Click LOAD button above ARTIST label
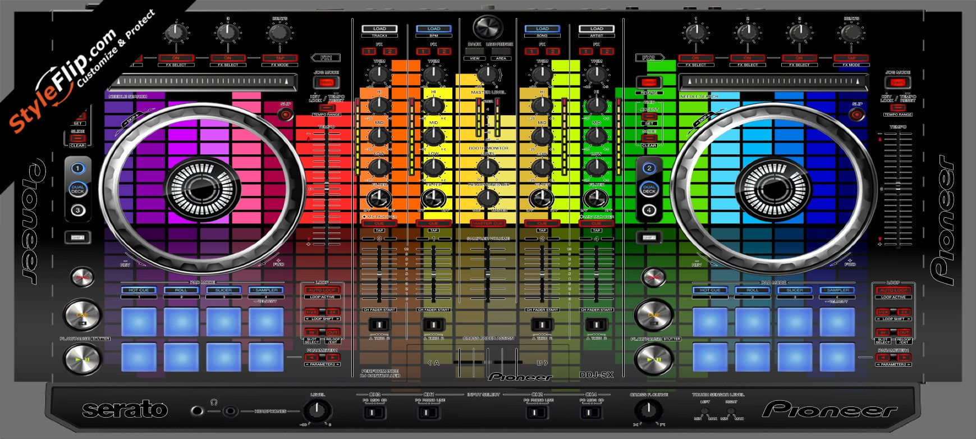 click(597, 29)
